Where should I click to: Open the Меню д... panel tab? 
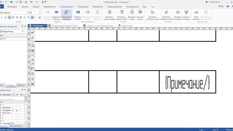coord(21,85)
